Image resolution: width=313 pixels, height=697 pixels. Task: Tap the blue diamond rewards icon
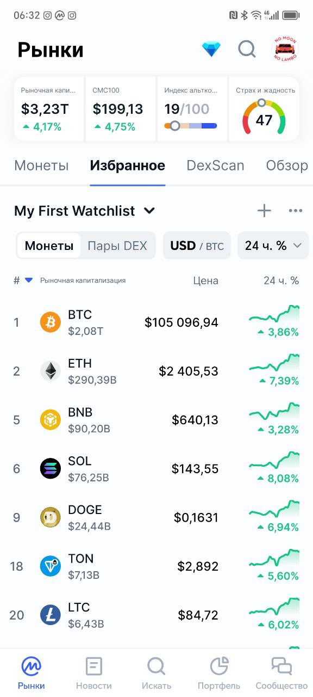tap(211, 50)
